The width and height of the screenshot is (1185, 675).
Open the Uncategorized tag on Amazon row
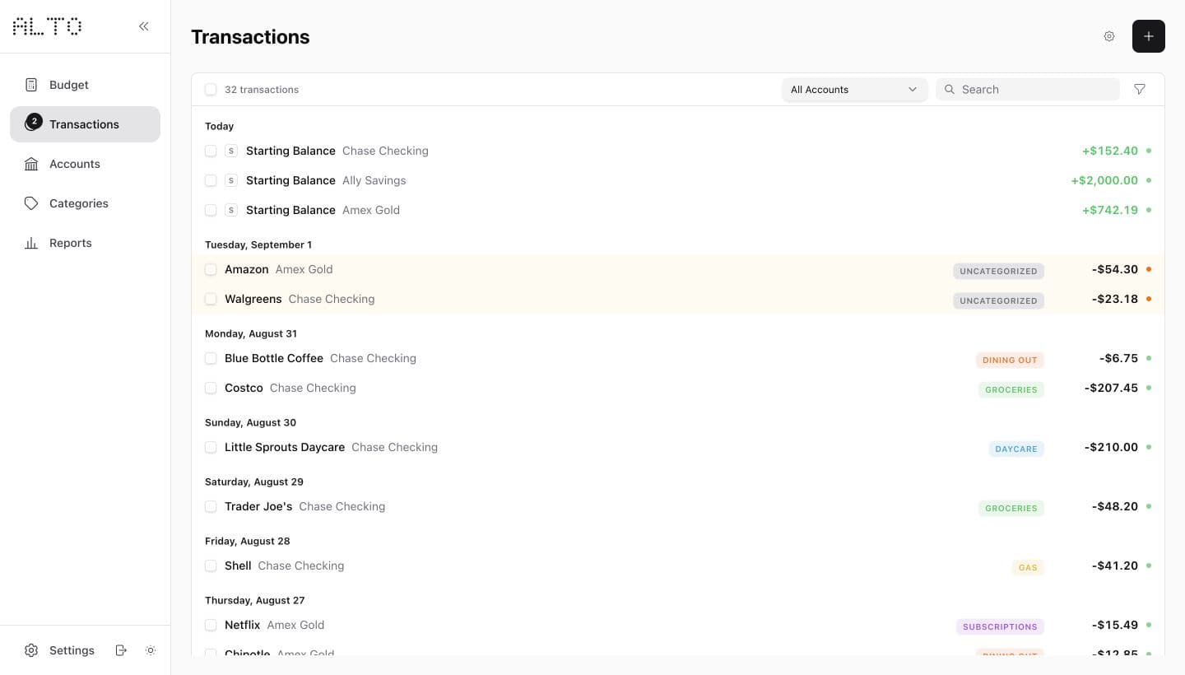tap(998, 271)
